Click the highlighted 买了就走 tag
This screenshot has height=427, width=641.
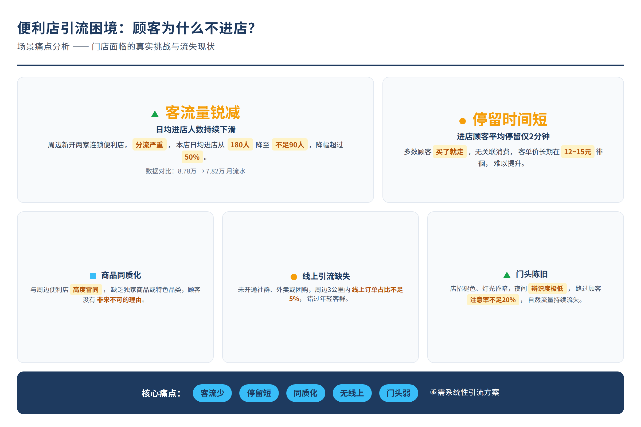(450, 152)
